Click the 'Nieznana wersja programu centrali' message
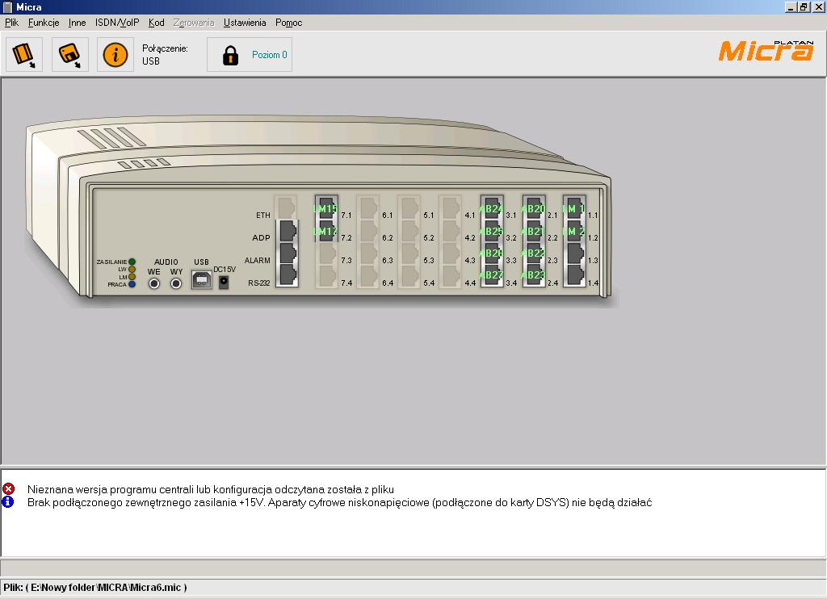Image resolution: width=827 pixels, height=599 pixels. [x=211, y=489]
